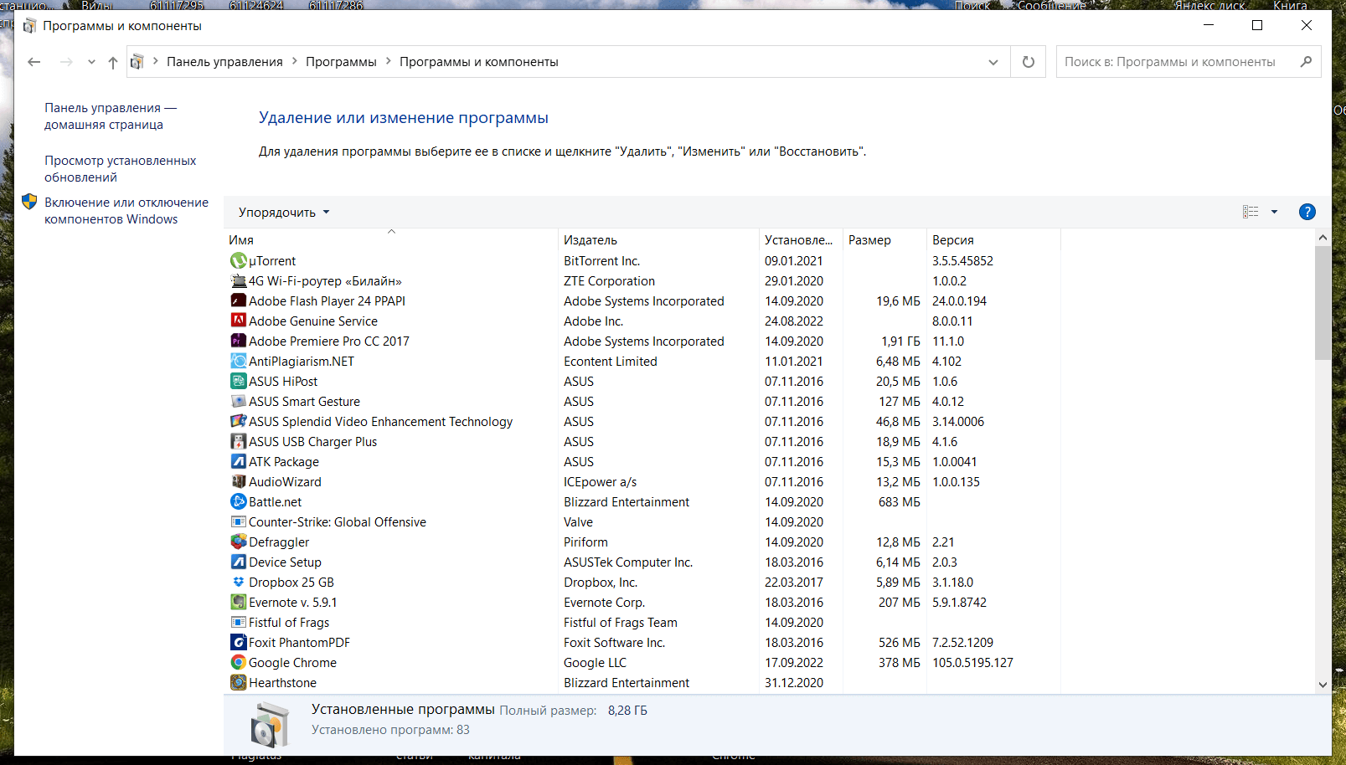The height and width of the screenshot is (765, 1346).
Task: Select the ZTE Corporation publisher cell
Action: [x=610, y=281]
